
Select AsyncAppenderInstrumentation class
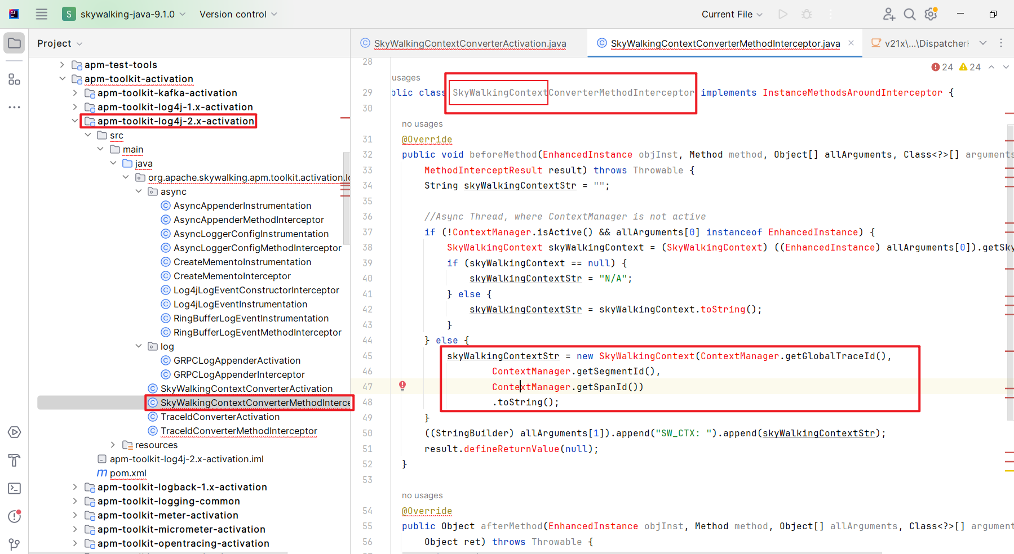click(242, 205)
